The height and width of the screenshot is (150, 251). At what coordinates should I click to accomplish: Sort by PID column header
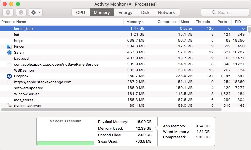238,22
